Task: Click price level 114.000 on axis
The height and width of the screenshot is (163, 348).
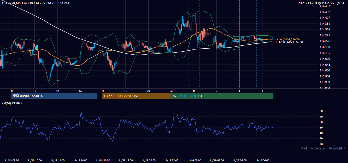Action: [x=325, y=70]
